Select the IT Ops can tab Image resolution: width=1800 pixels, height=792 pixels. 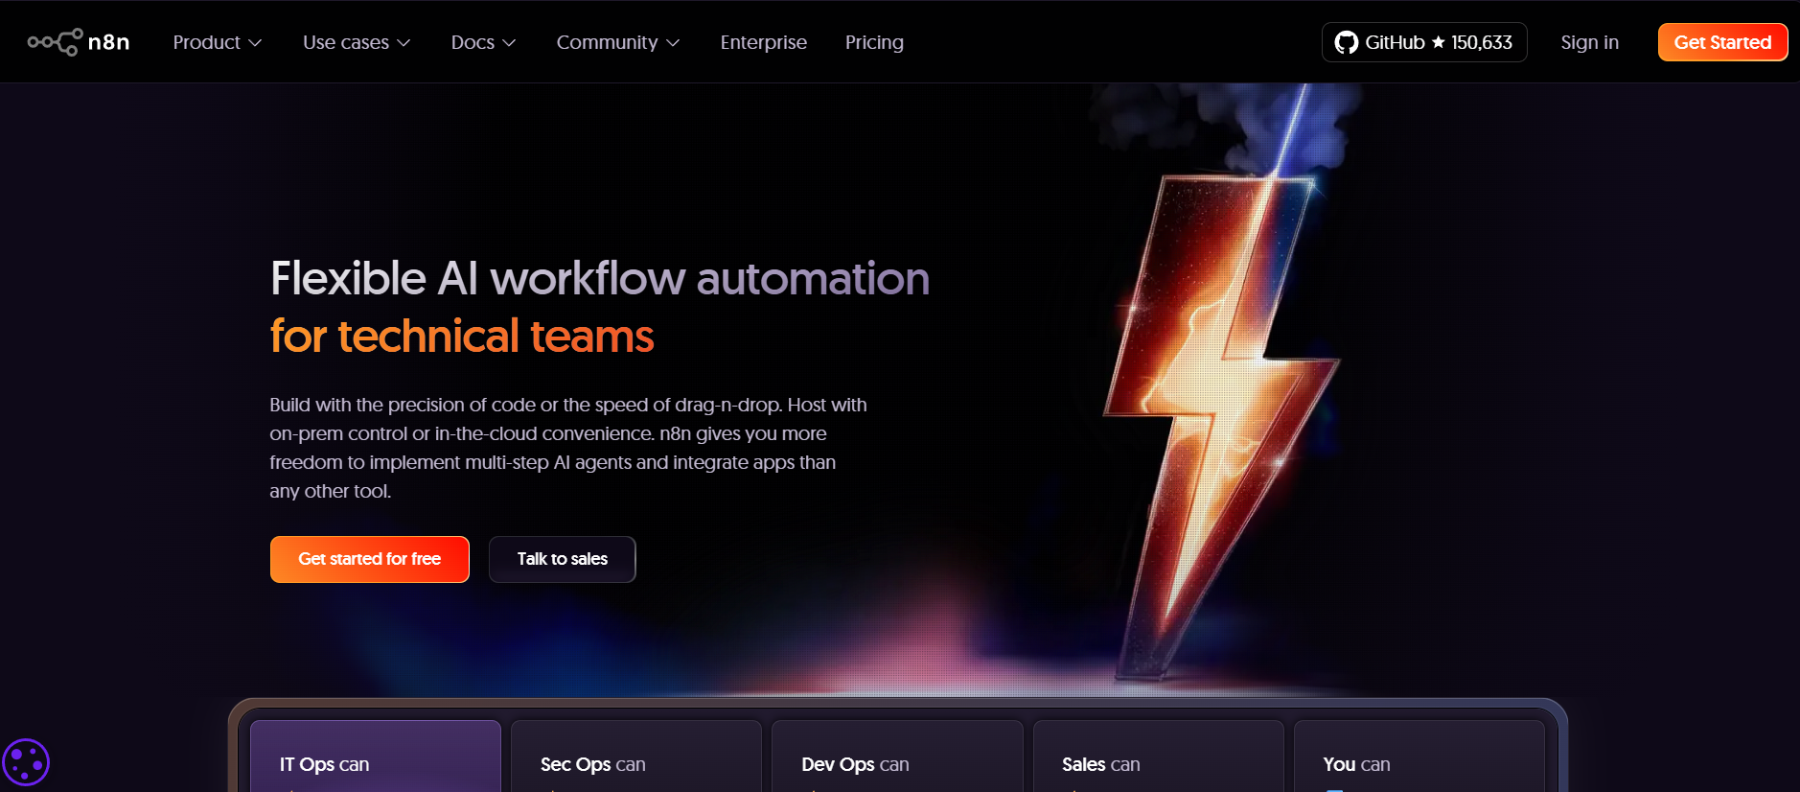point(376,757)
